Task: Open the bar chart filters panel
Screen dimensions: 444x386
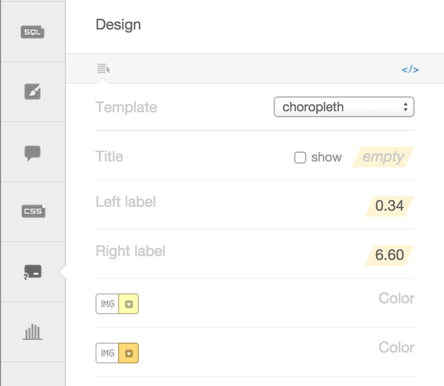Action: [33, 332]
